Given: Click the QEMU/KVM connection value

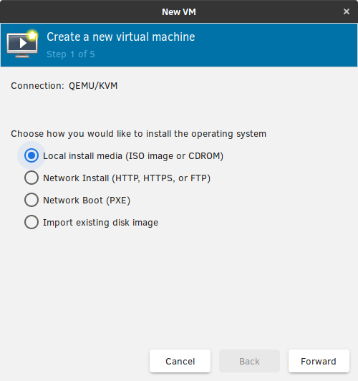Looking at the screenshot, I should [x=93, y=86].
